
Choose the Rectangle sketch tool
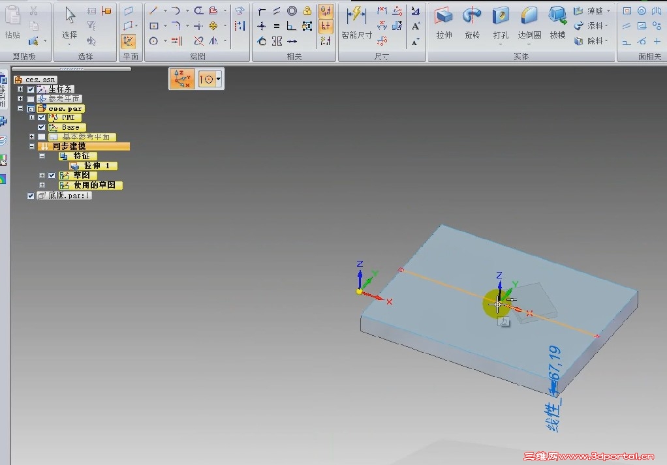(x=154, y=26)
